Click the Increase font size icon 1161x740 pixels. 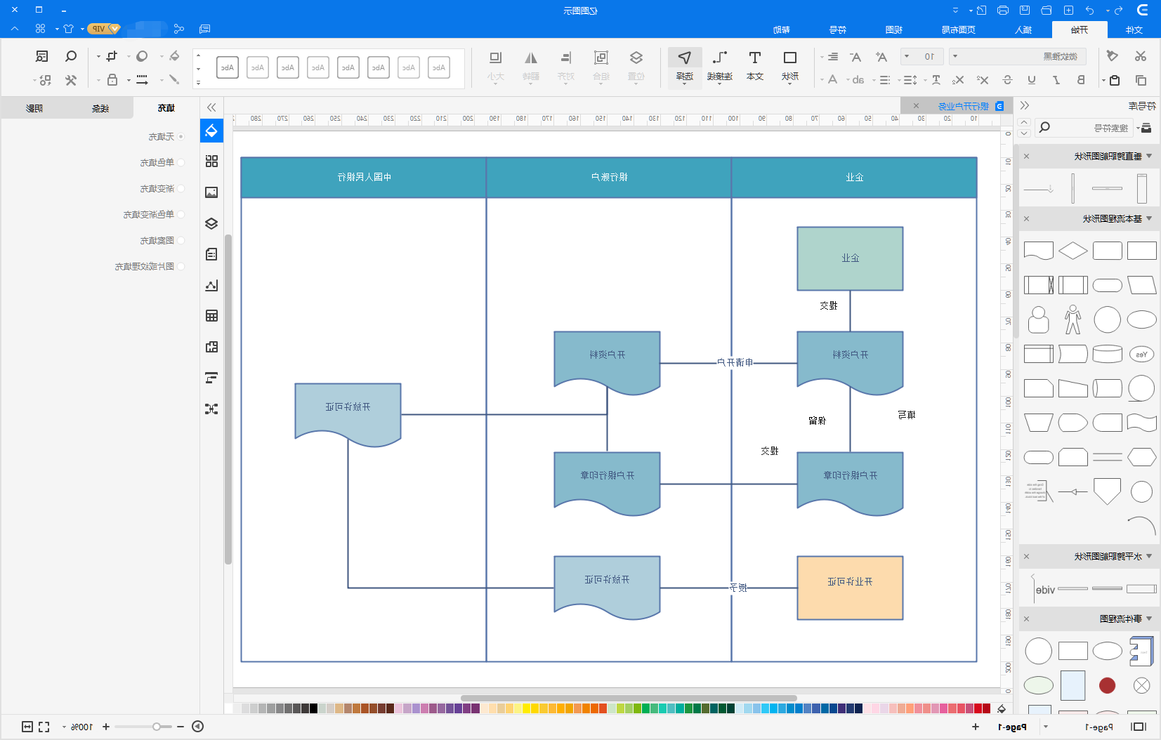(x=881, y=57)
